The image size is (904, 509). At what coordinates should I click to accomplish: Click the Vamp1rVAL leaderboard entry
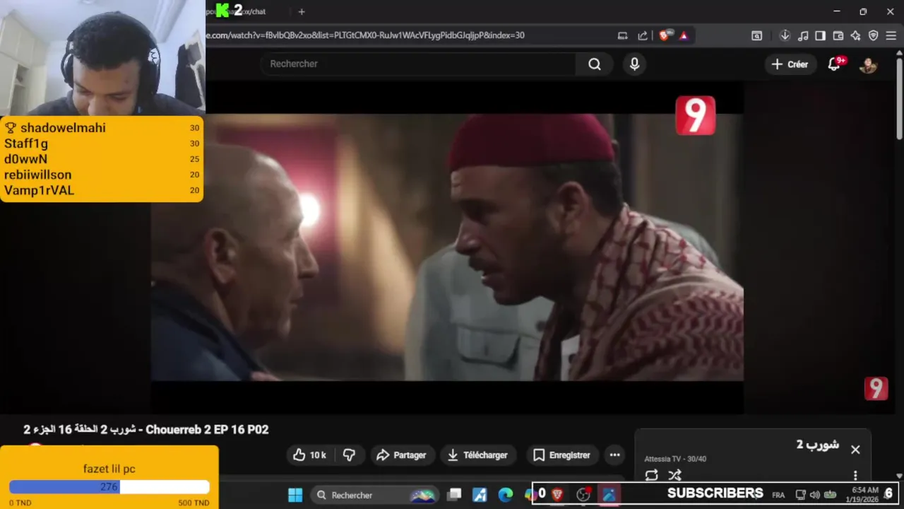click(x=102, y=190)
